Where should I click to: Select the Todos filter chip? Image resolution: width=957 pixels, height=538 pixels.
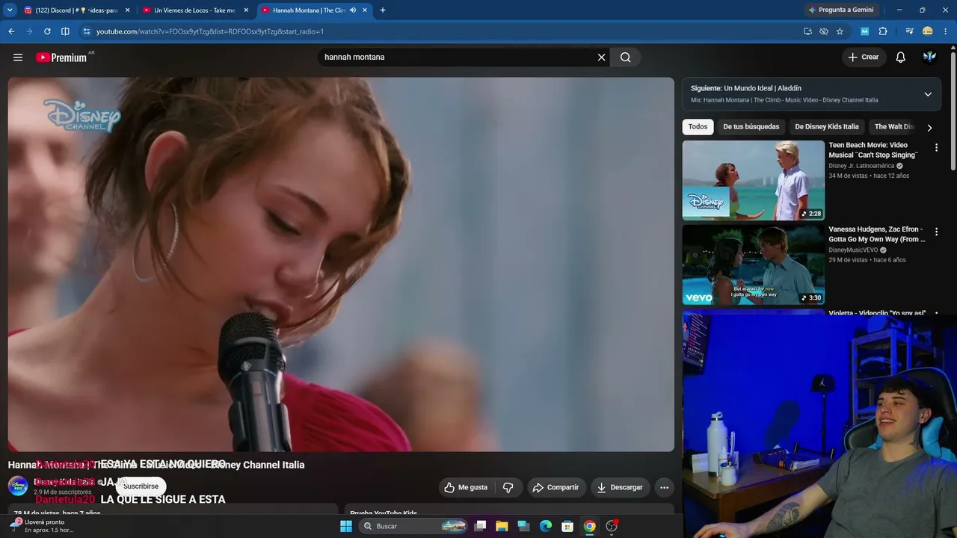coord(698,127)
